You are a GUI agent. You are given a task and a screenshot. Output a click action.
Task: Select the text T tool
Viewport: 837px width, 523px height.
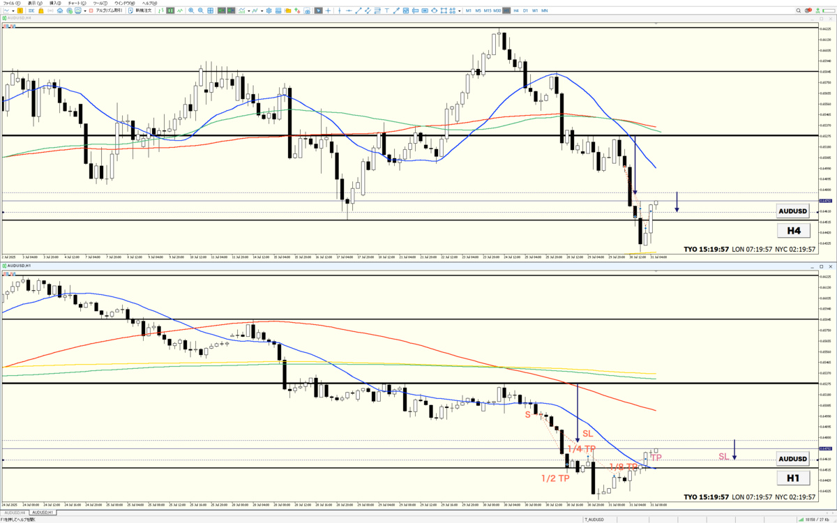pos(386,10)
